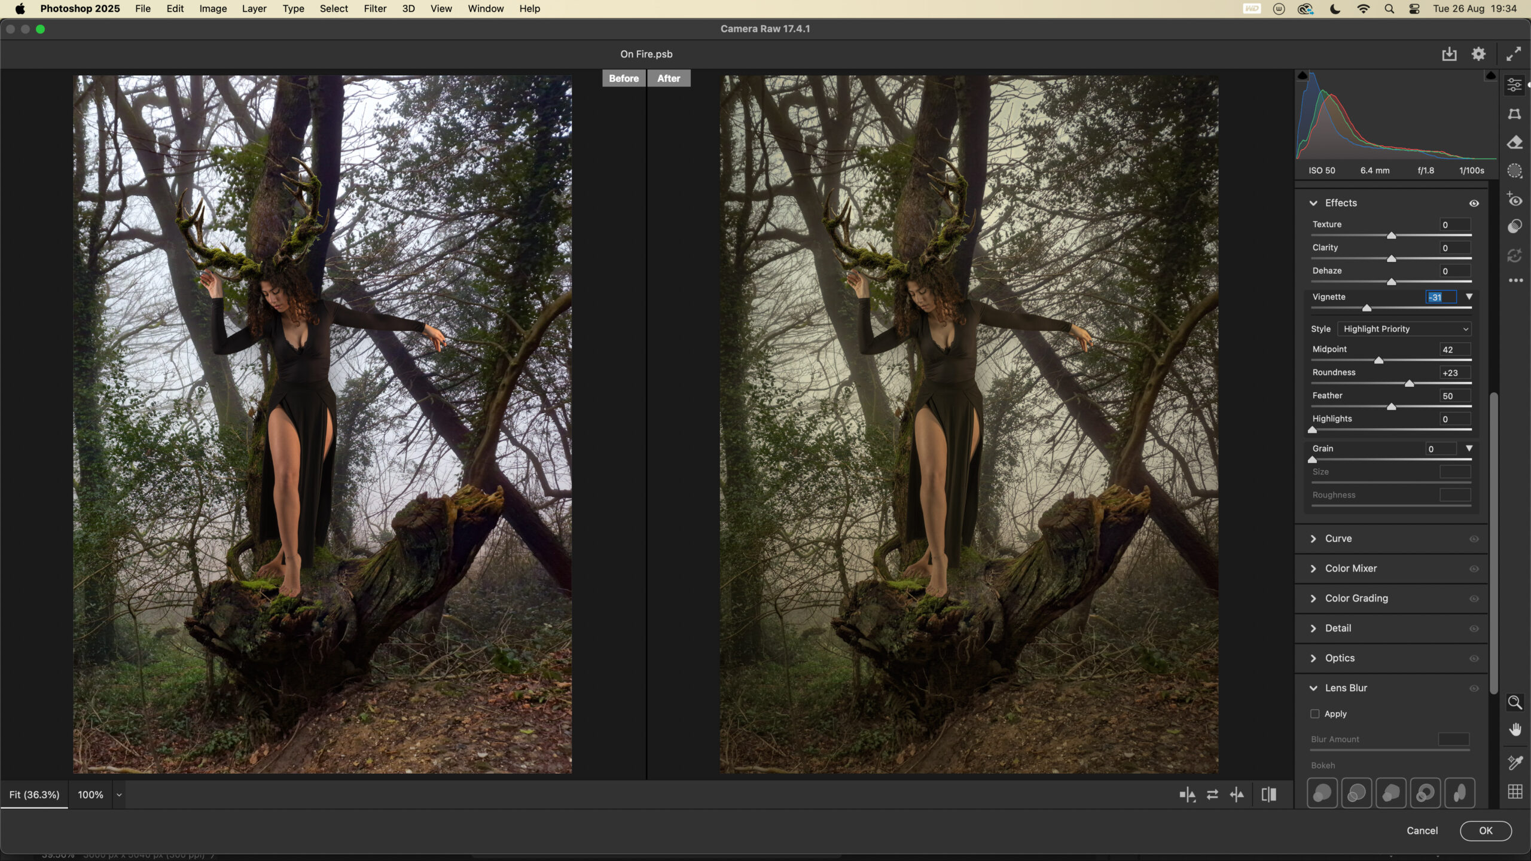Collapse the Lens Blur section
1531x861 pixels.
coord(1313,688)
